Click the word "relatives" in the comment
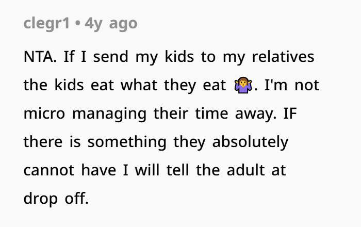Image resolution: width=361 pixels, height=227 pixels. 283,57
